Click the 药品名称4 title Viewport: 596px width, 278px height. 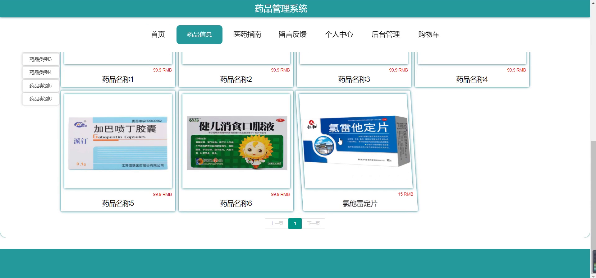pos(472,80)
